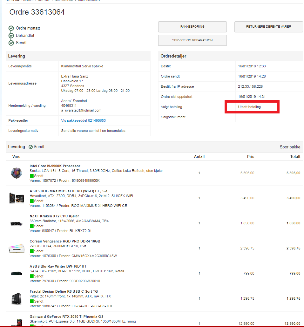Viewport: 304px width, 327px height.
Task: Select total 3 490,00 for ASUS motherboard
Action: pos(294,198)
